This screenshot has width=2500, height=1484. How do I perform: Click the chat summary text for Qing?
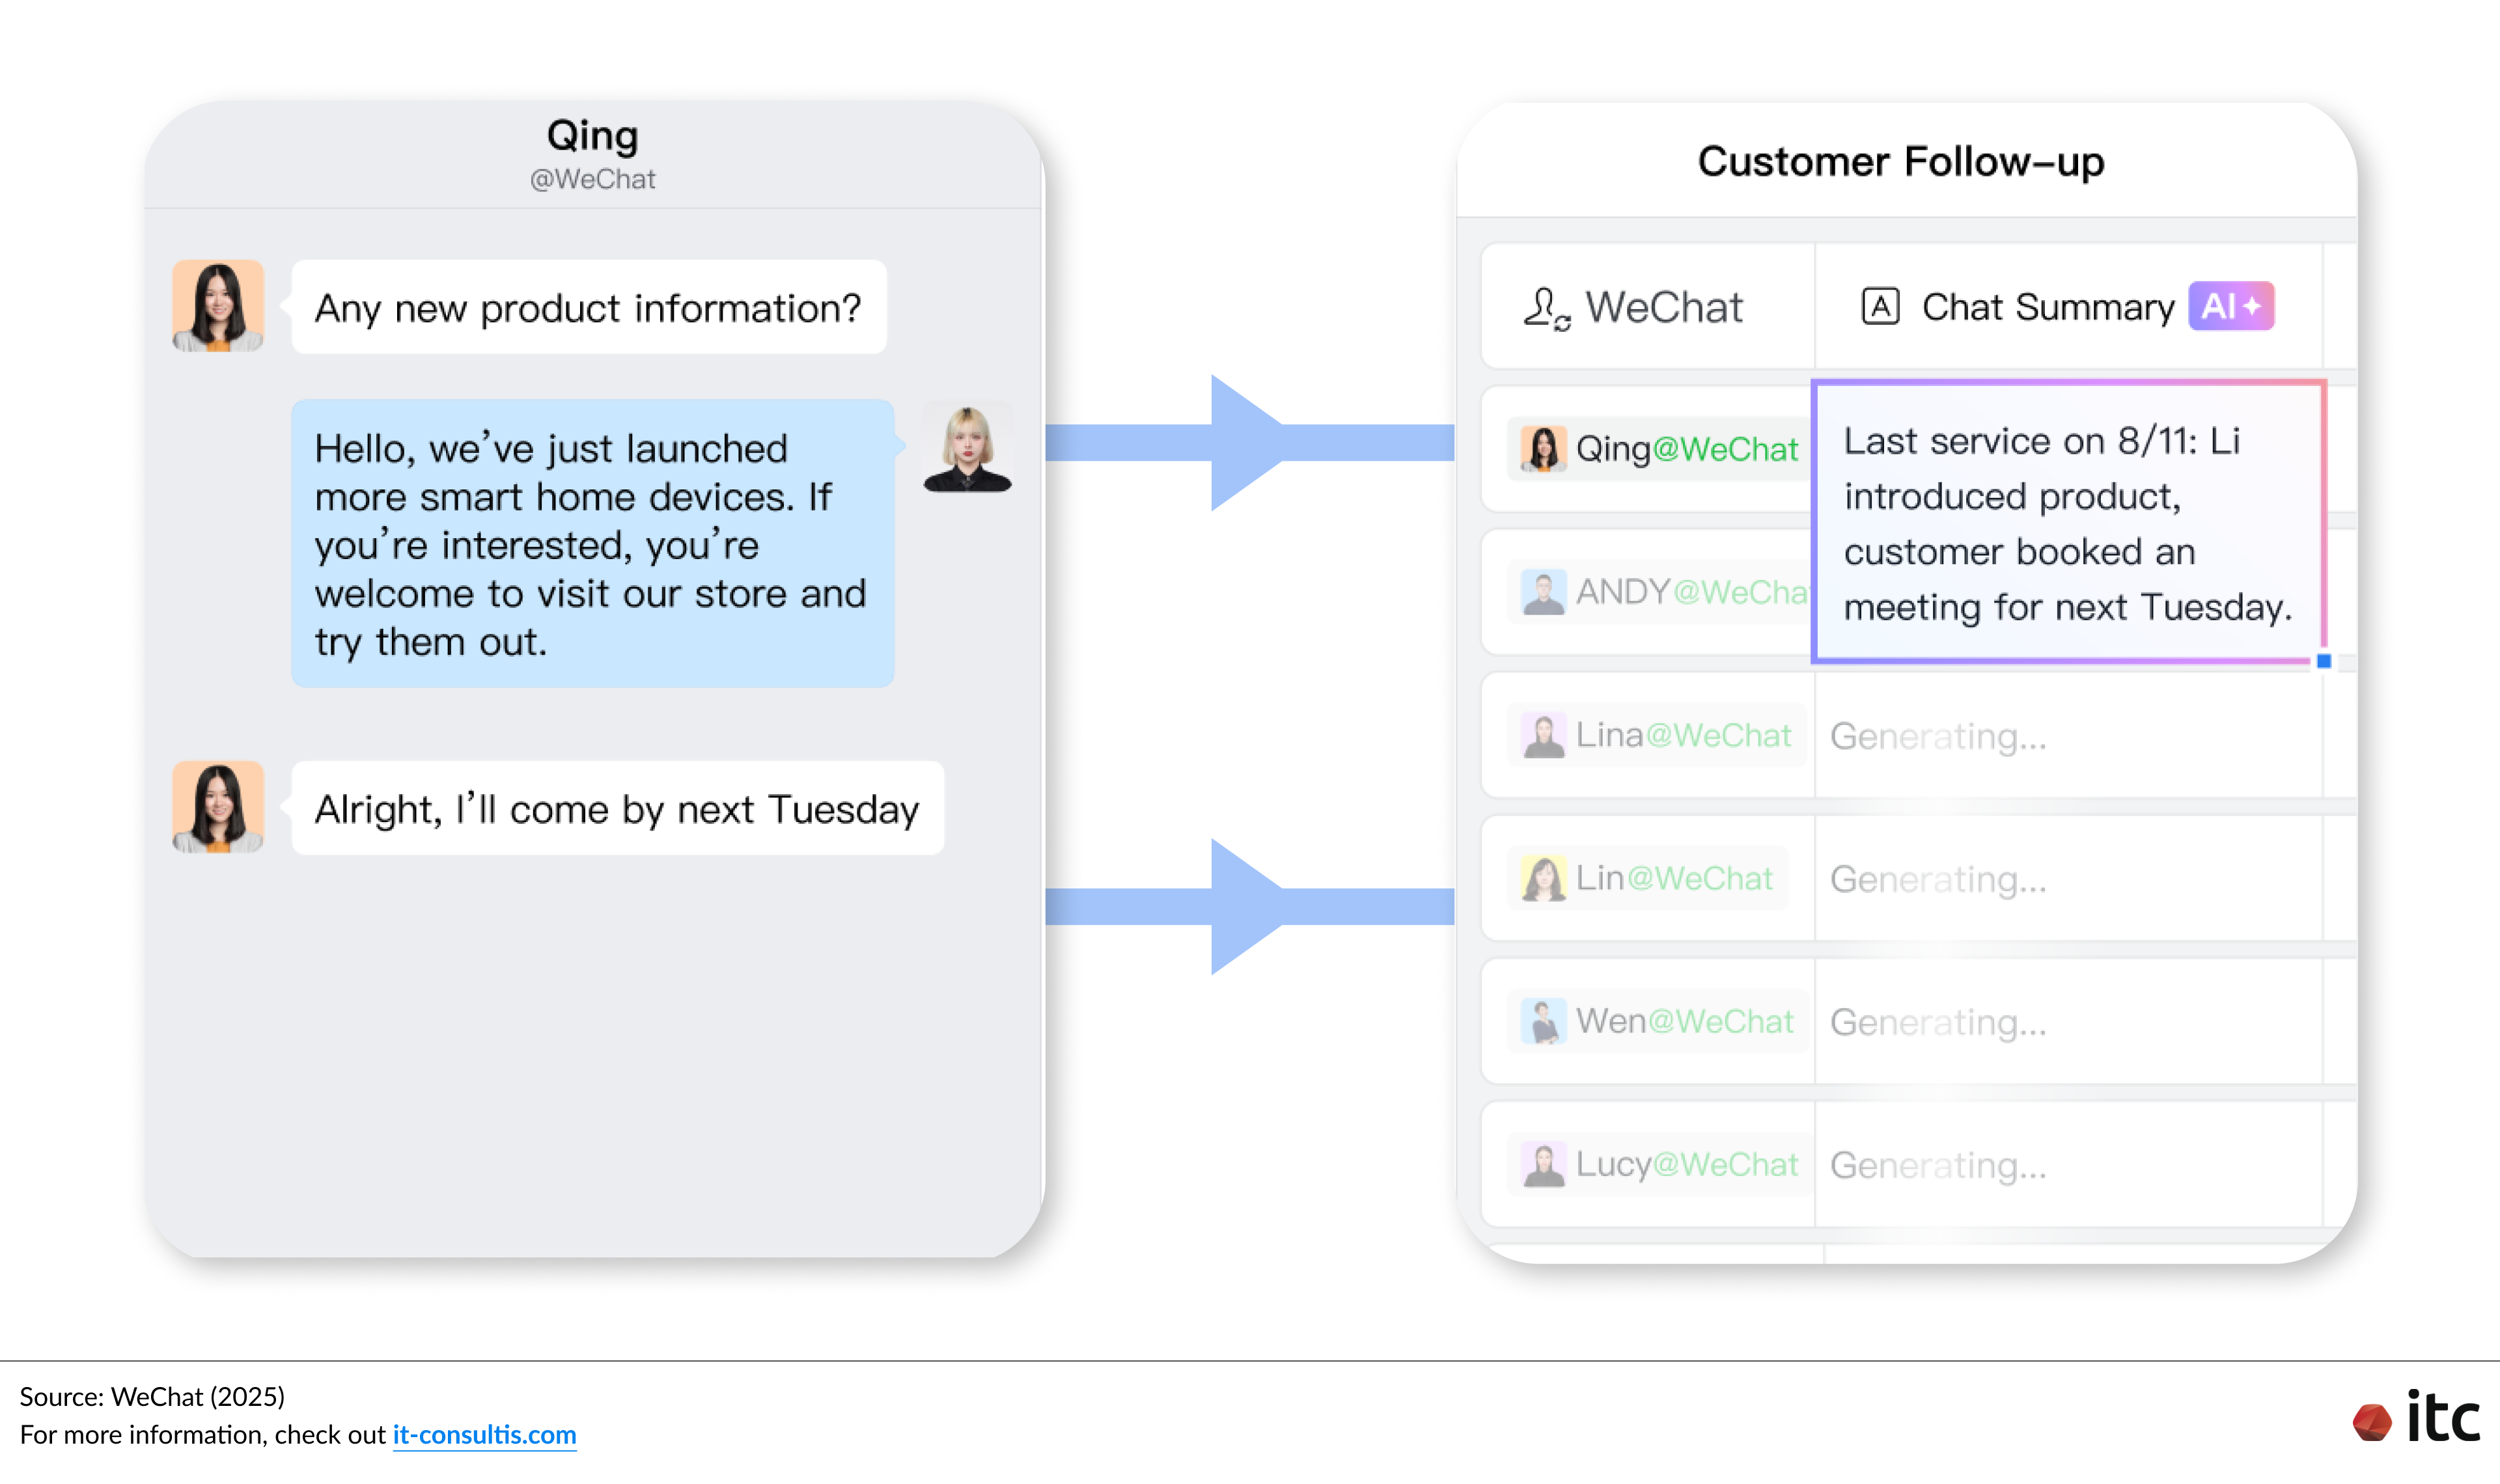2066,523
